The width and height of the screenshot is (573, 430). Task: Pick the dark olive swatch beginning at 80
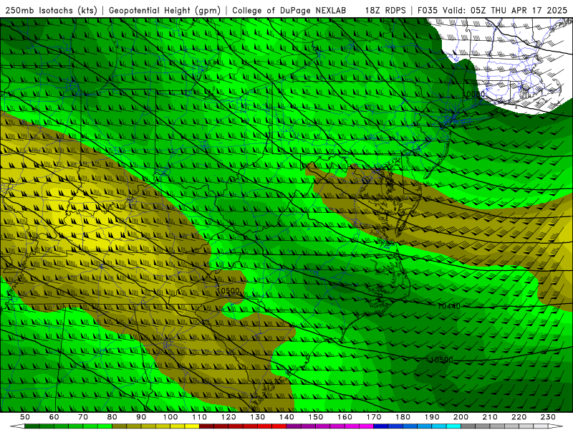[x=119, y=426]
